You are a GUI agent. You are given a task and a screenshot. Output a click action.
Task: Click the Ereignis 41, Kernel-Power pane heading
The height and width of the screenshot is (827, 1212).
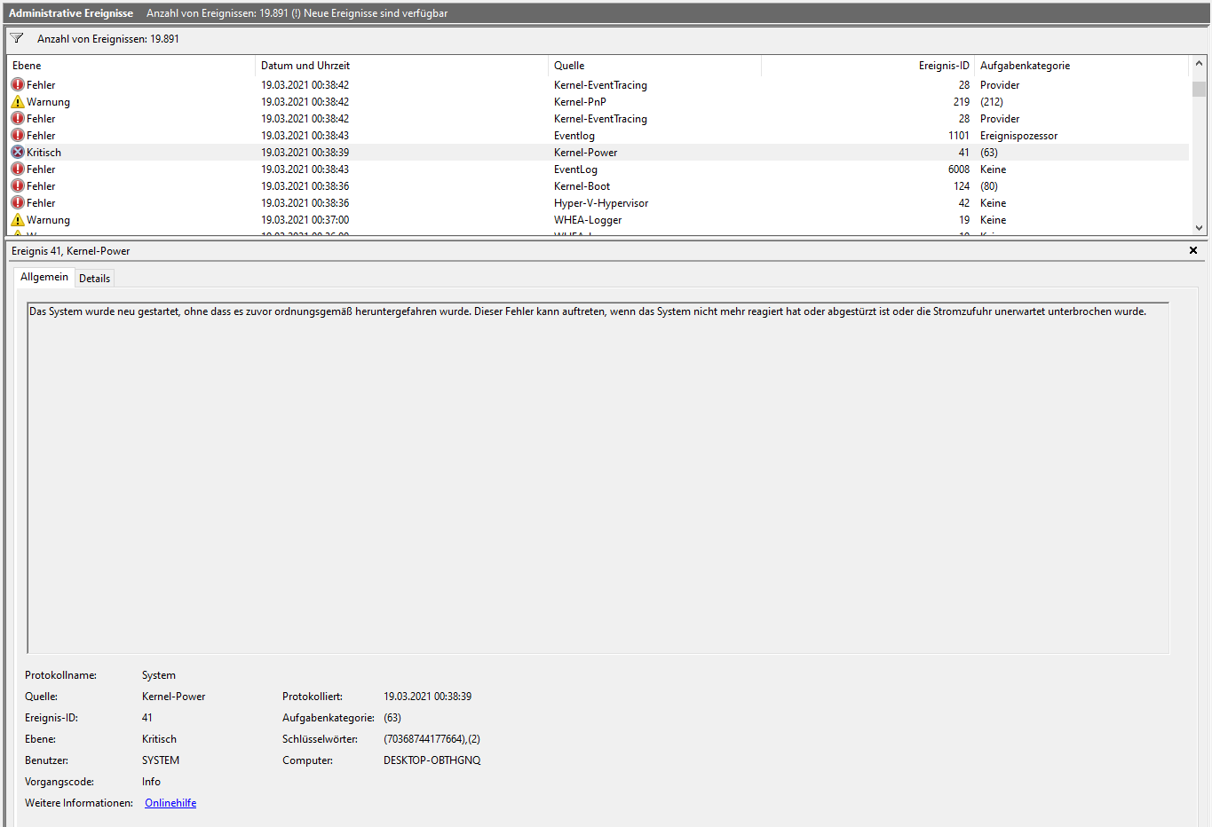coord(71,251)
